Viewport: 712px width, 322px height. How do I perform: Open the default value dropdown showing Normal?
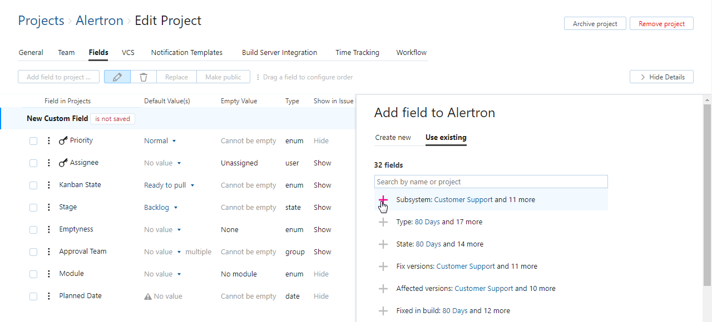pos(160,140)
